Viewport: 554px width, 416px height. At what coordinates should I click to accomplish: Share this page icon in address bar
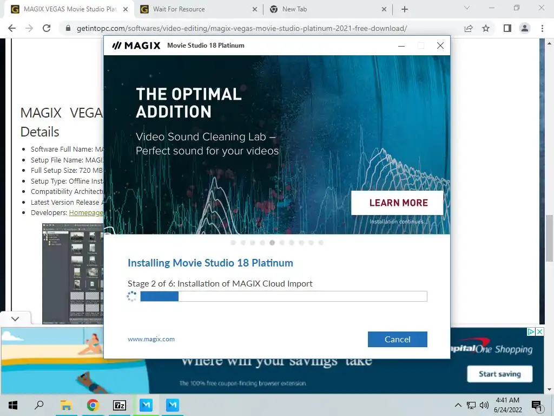(469, 28)
